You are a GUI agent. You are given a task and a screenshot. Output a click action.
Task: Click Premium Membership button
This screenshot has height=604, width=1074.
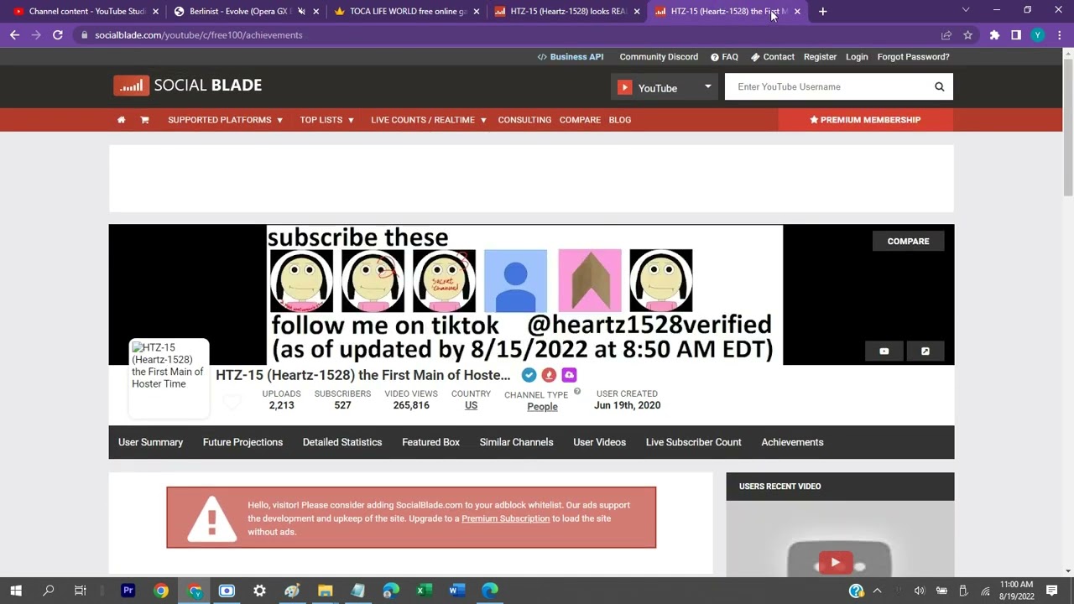click(x=865, y=120)
